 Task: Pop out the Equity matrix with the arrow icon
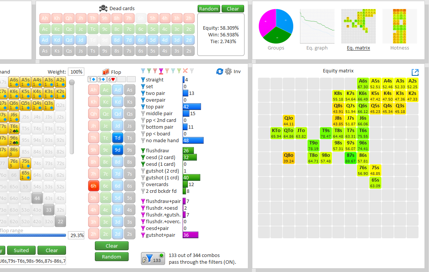(415, 72)
